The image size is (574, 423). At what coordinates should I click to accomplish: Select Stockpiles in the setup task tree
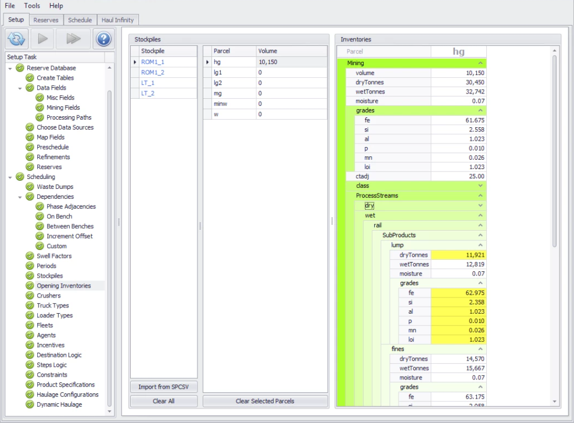(x=50, y=276)
